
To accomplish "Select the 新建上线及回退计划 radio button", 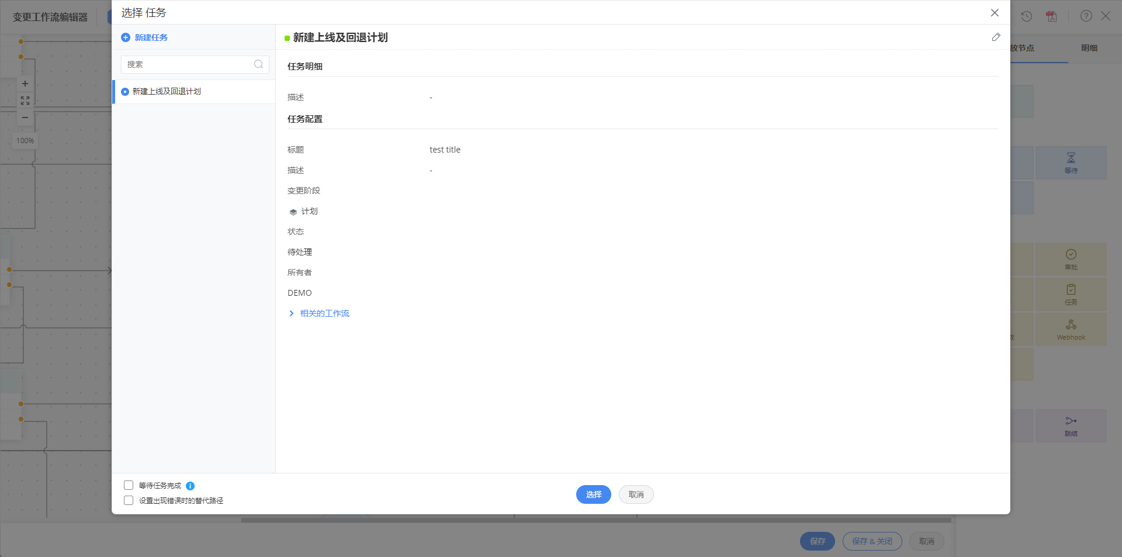I will (x=125, y=92).
